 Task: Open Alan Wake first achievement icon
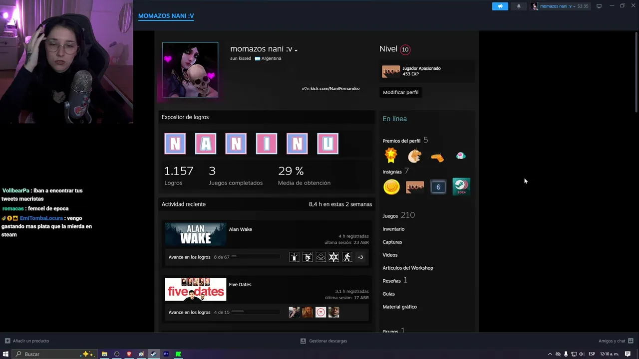click(x=295, y=257)
